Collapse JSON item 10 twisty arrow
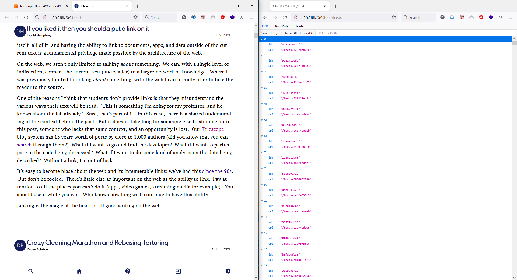Viewport: 517px width, 280px height. pyautogui.click(x=262, y=201)
